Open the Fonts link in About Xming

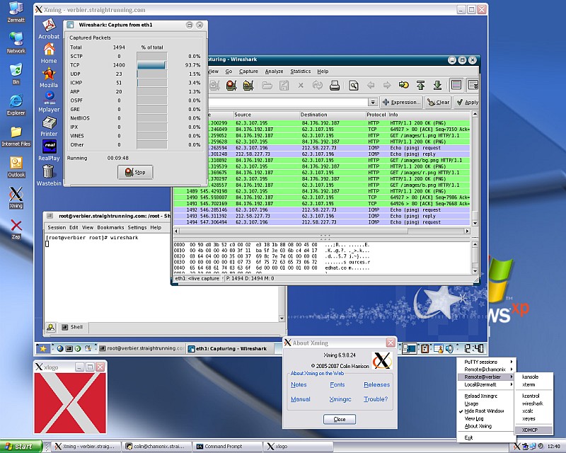tap(337, 385)
